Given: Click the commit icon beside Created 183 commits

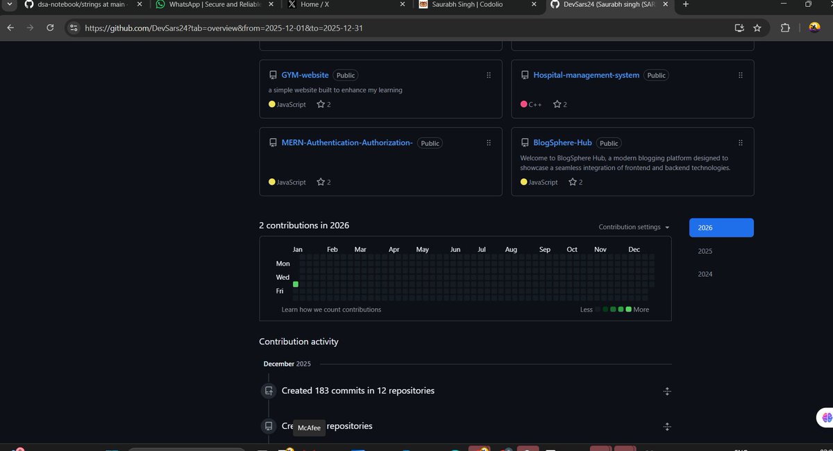Looking at the screenshot, I should pyautogui.click(x=269, y=391).
